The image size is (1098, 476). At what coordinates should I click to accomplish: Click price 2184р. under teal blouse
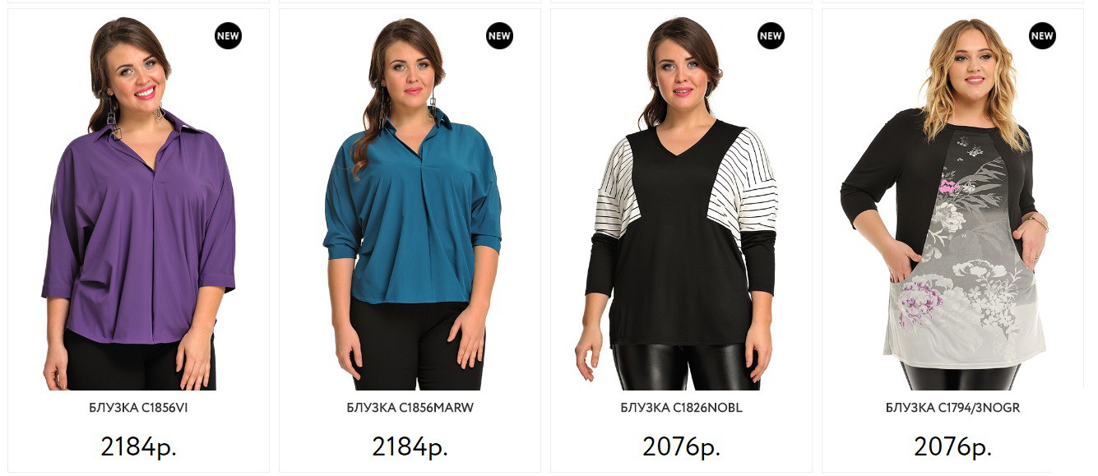coord(410,446)
